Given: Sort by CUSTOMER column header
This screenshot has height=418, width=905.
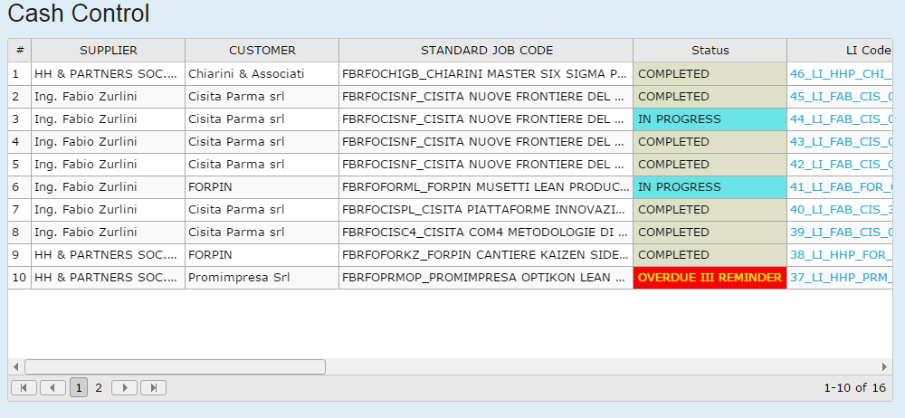Looking at the screenshot, I should click(x=262, y=51).
